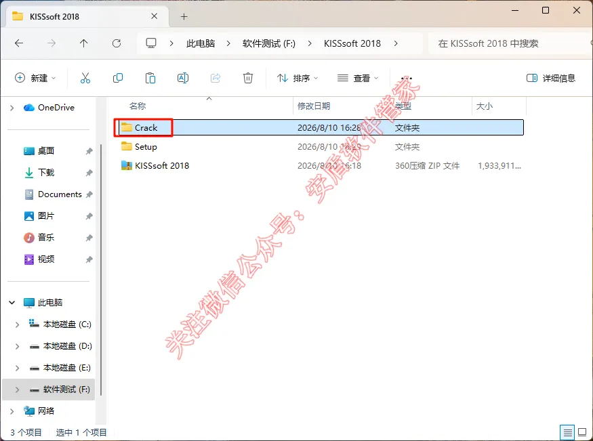Close the KISSsoft 2018 tab
This screenshot has height=441, width=593.
click(x=155, y=16)
